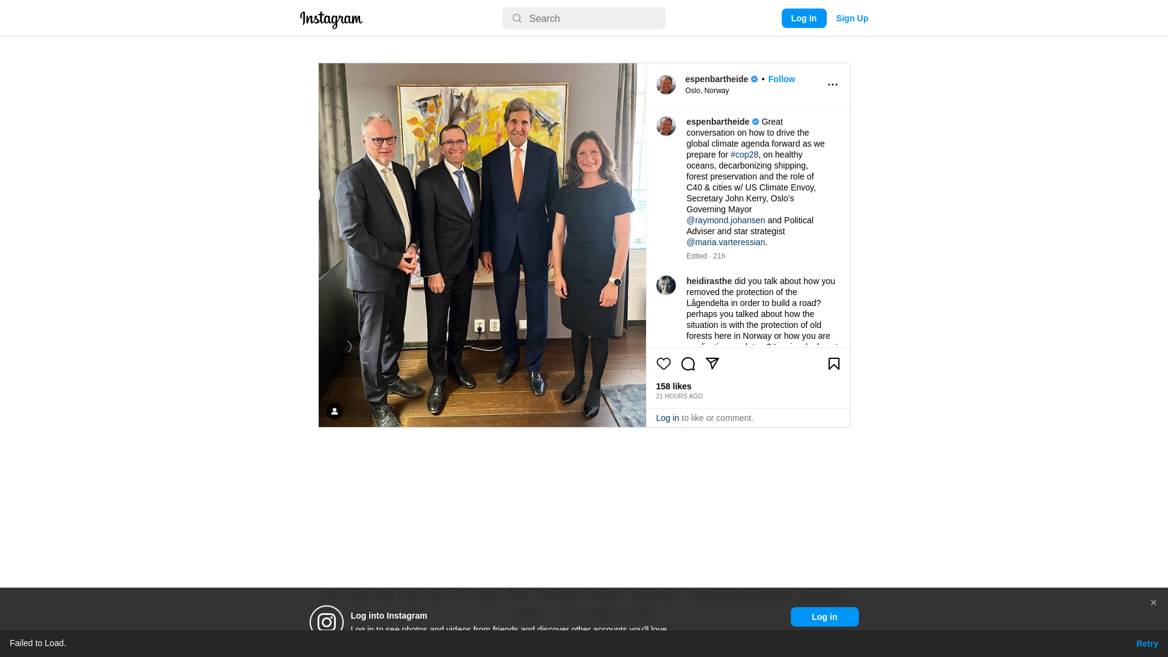The width and height of the screenshot is (1168, 657).
Task: Focus the Search input field
Action: point(584,18)
